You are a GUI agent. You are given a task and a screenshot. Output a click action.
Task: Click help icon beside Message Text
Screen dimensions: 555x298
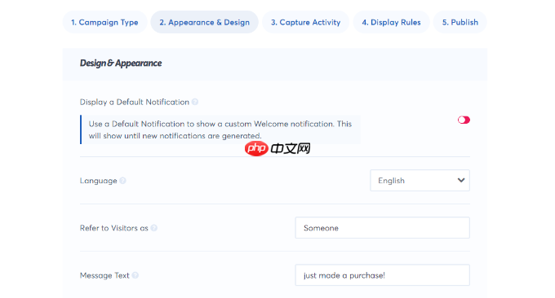[135, 275]
